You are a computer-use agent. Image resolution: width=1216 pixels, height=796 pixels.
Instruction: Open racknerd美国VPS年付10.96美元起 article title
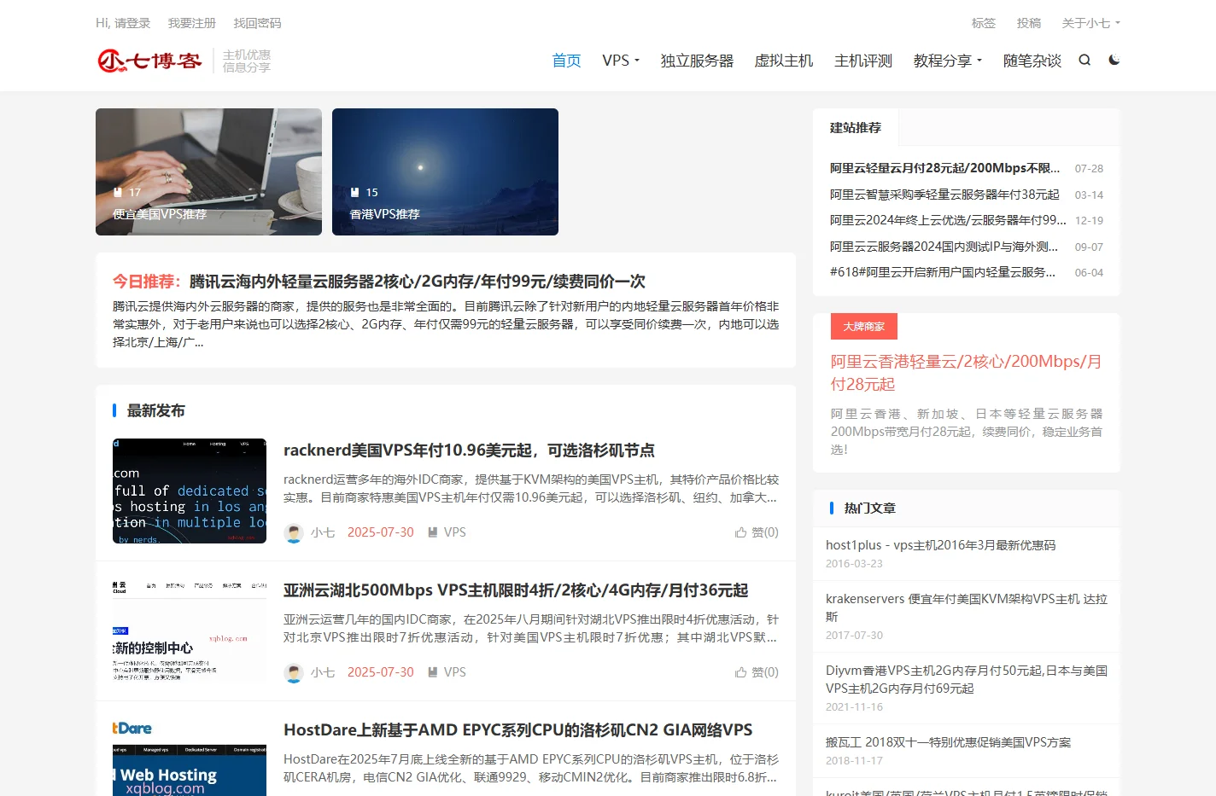[x=469, y=450]
